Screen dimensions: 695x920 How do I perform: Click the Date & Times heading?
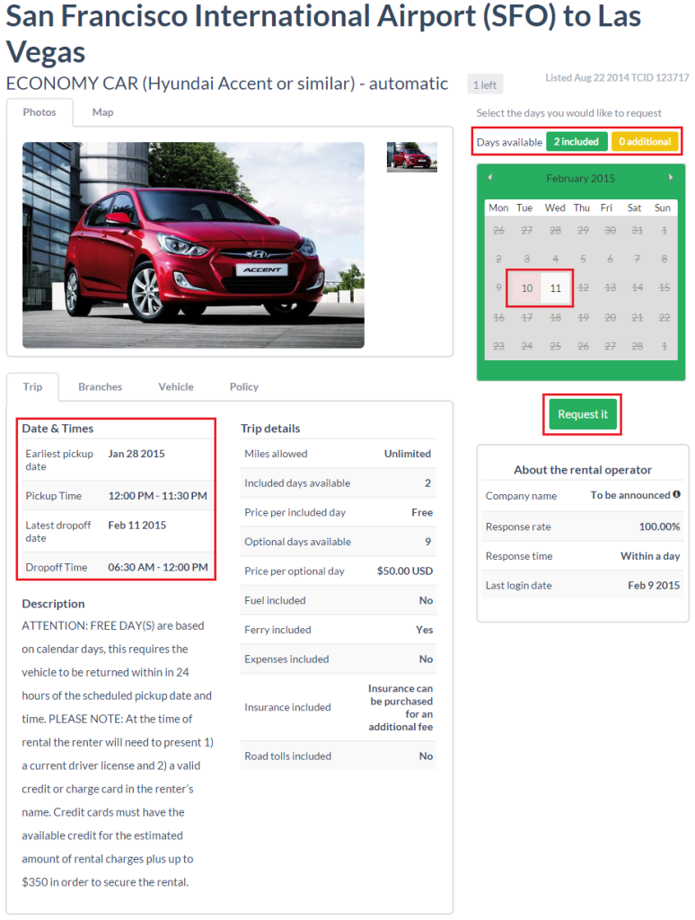tap(57, 429)
